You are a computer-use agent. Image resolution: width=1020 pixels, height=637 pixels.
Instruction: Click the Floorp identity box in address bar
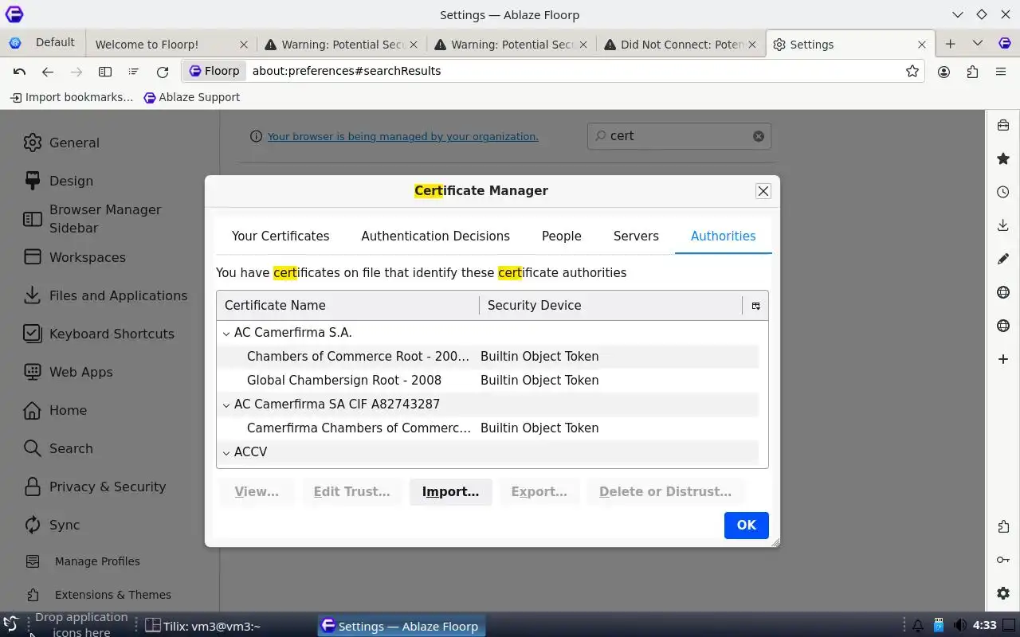pyautogui.click(x=214, y=71)
